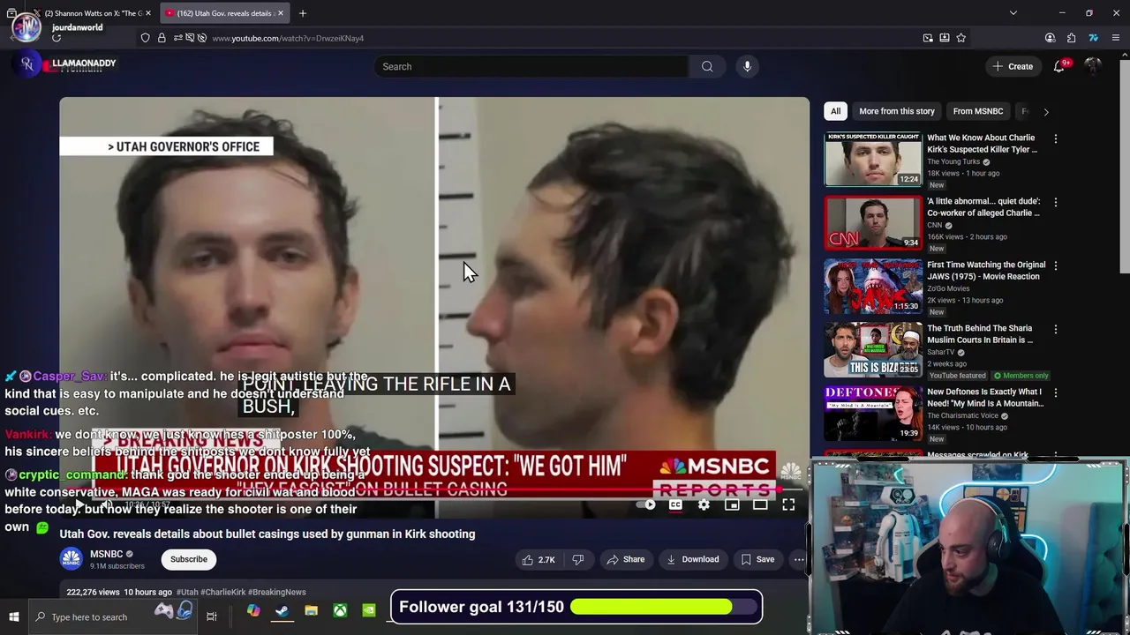
Task: Open NVIDIA app from the taskbar
Action: tap(369, 611)
